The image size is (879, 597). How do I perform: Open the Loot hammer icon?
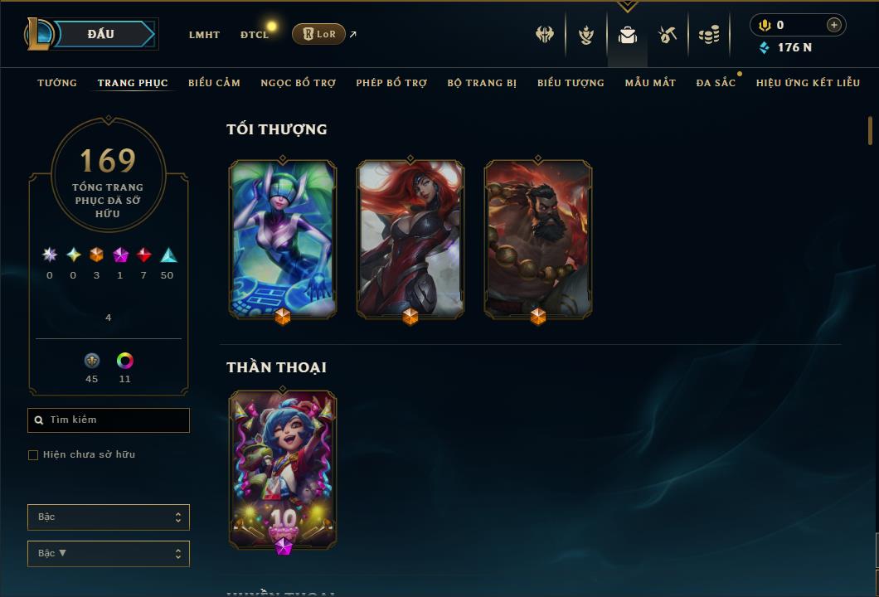pyautogui.click(x=667, y=35)
